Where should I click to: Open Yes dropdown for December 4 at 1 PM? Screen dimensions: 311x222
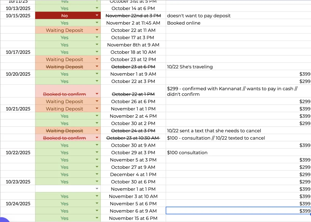pos(97,175)
